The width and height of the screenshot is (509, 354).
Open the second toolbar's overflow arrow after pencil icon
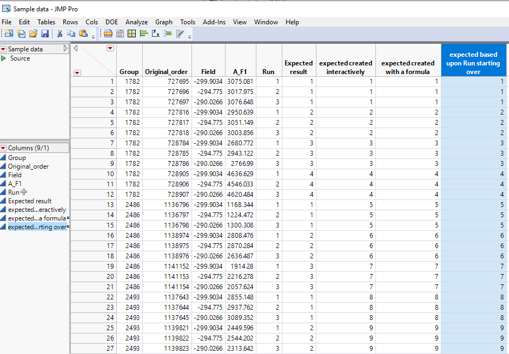tap(189, 37)
